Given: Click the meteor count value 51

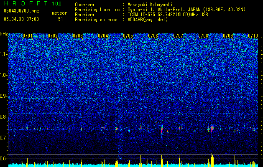Looking at the screenshot, I should 61,19.
